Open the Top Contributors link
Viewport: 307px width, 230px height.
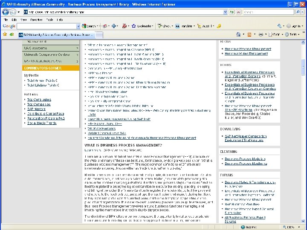(39, 100)
